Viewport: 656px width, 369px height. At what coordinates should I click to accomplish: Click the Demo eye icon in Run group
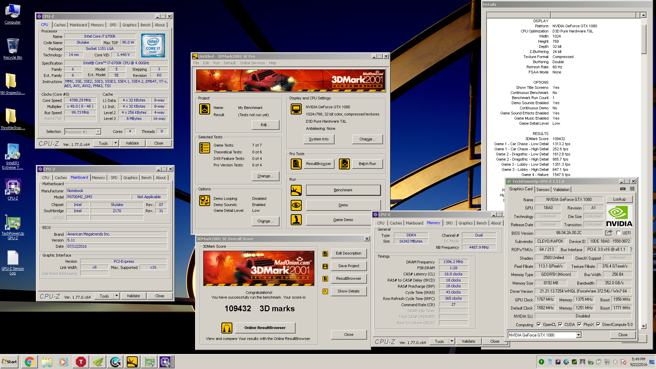coord(296,205)
